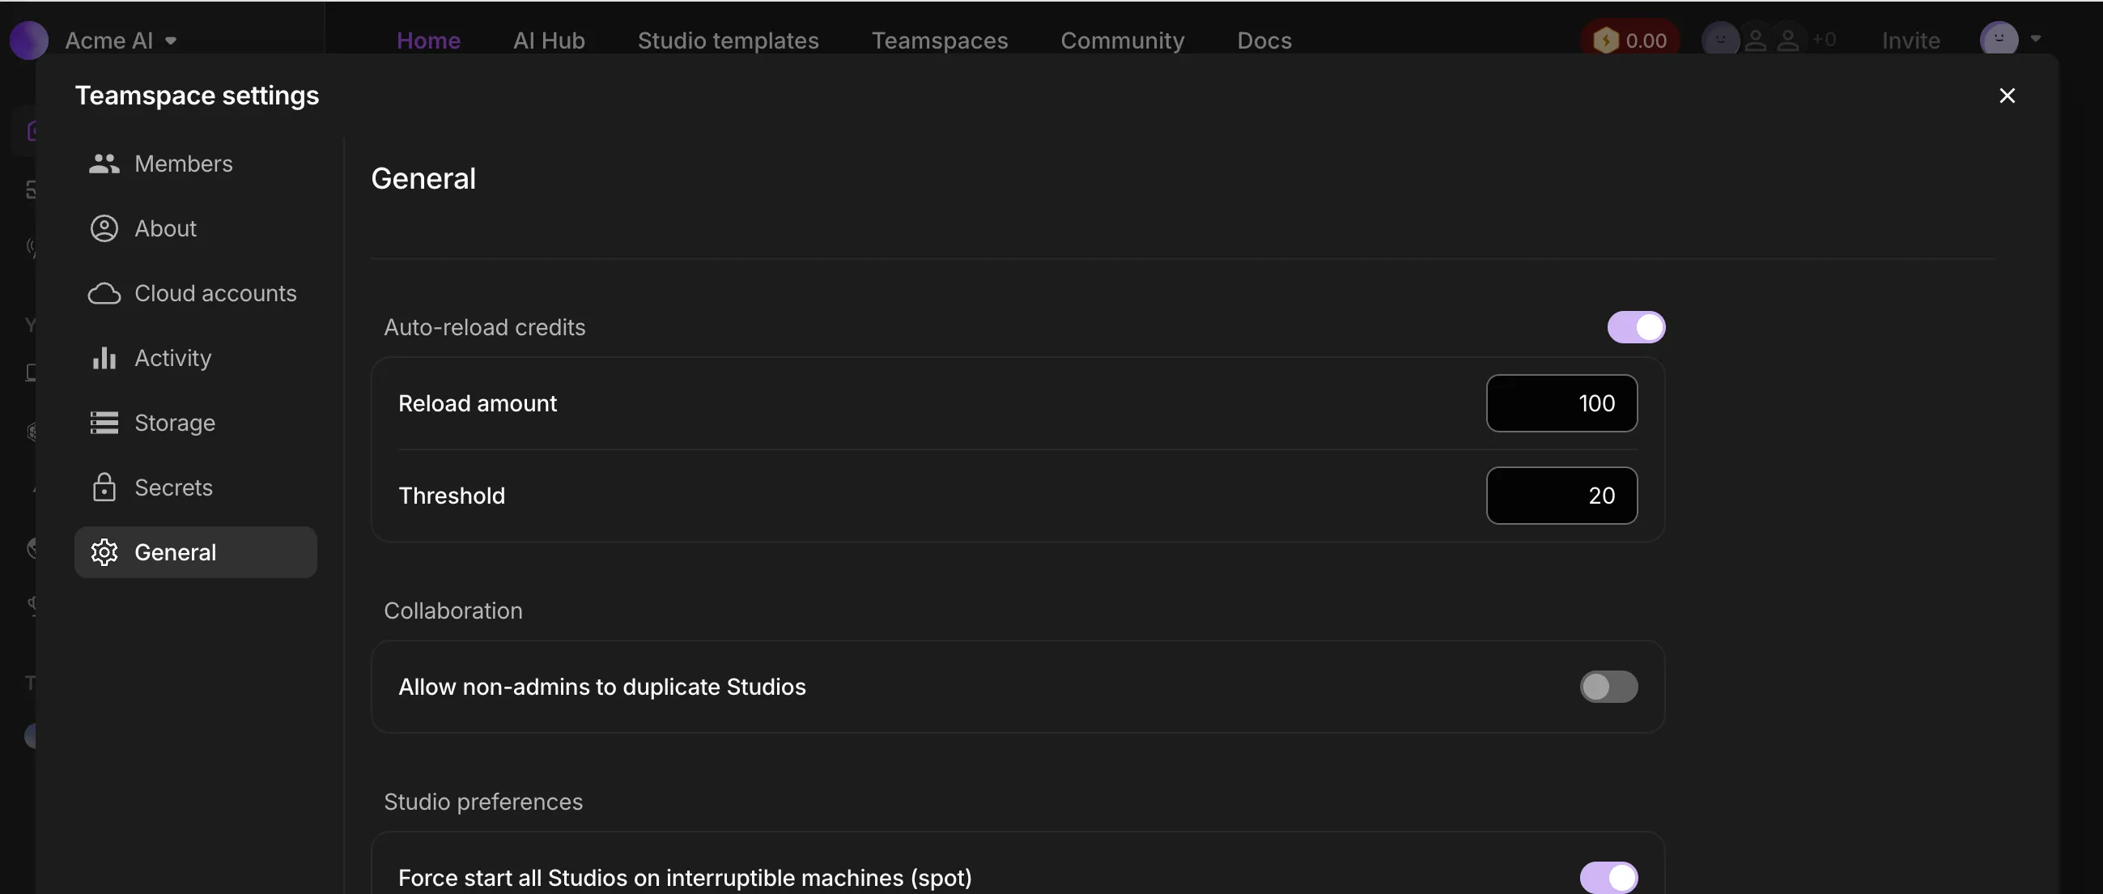The image size is (2103, 894).
Task: Click the Studio preferences heading
Action: (x=483, y=802)
